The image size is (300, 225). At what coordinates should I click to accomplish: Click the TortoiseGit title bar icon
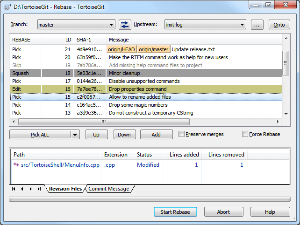pyautogui.click(x=7, y=7)
